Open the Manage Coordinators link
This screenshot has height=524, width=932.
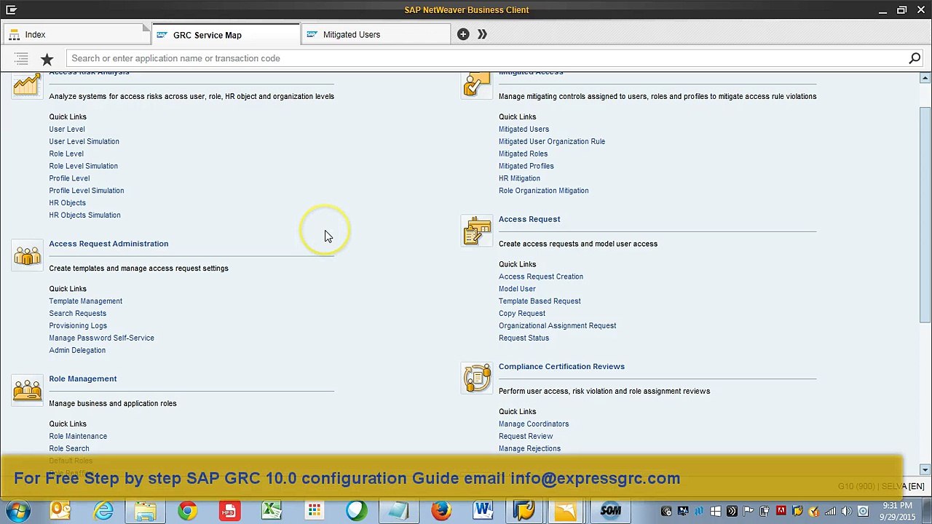534,424
